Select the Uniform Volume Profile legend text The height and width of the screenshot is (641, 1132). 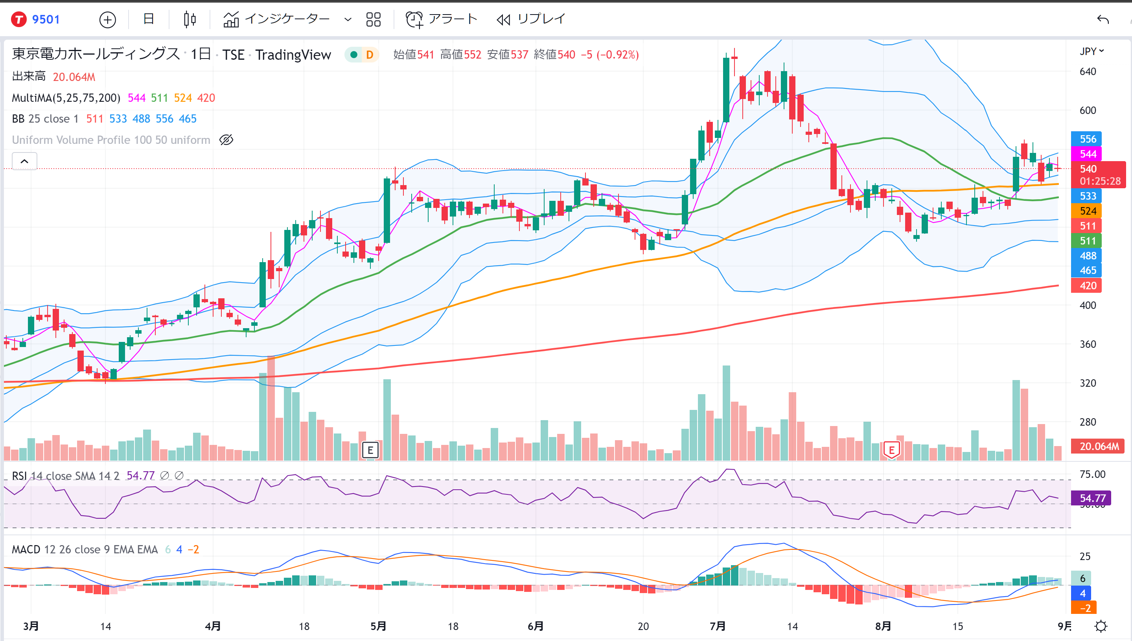(x=111, y=140)
